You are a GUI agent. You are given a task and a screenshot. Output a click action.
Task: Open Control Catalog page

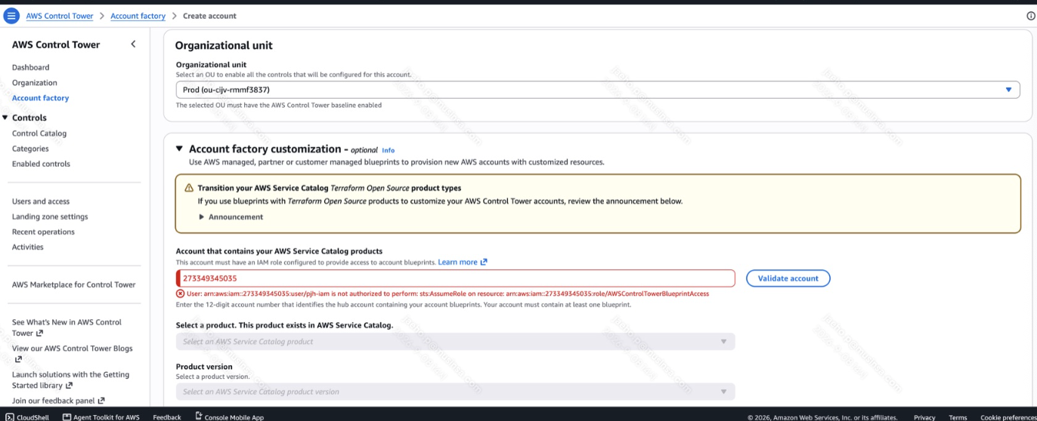[x=39, y=134]
